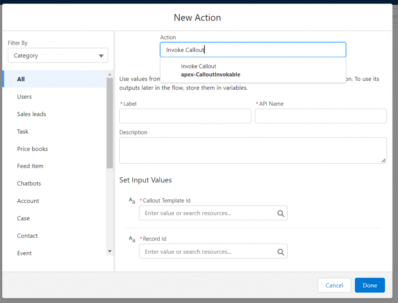This screenshot has height=303, width=398.
Task: Click the text data type icon beside Record Id
Action: click(131, 239)
